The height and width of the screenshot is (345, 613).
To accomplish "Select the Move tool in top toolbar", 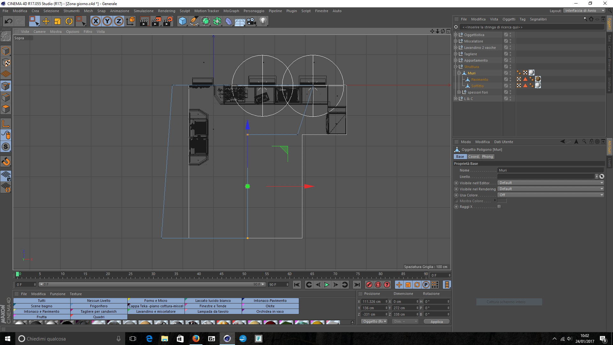I will click(x=46, y=21).
